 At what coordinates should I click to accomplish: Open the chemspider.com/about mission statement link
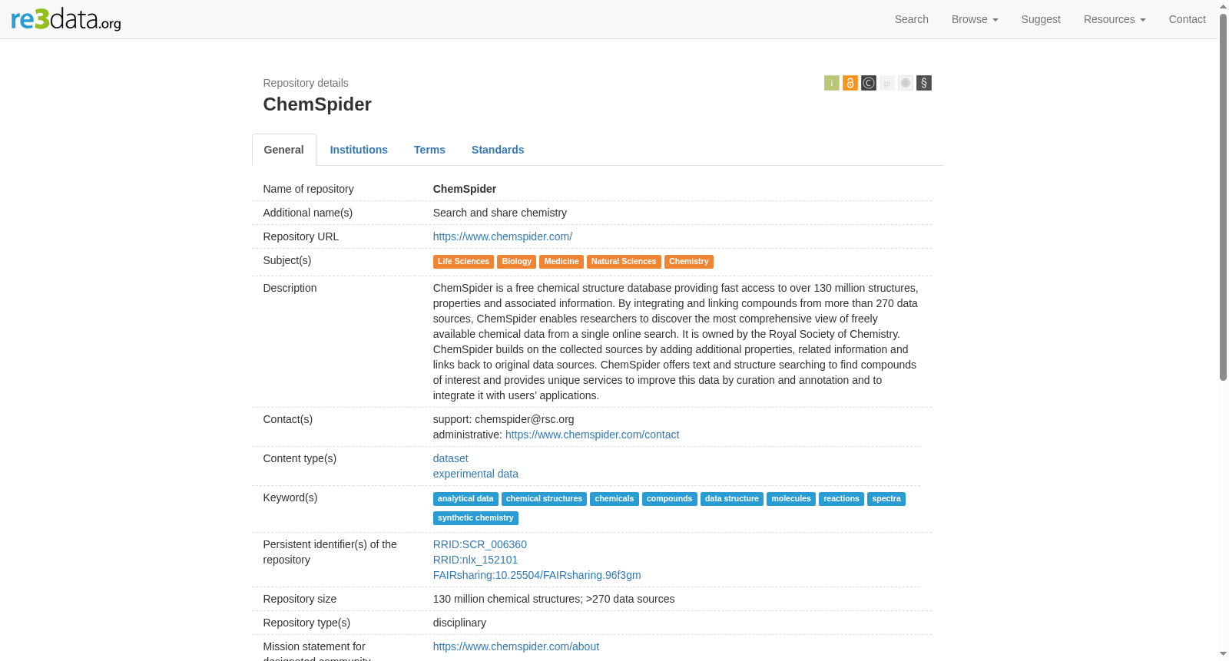516,646
